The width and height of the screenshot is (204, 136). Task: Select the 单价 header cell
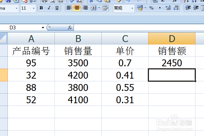125,51
